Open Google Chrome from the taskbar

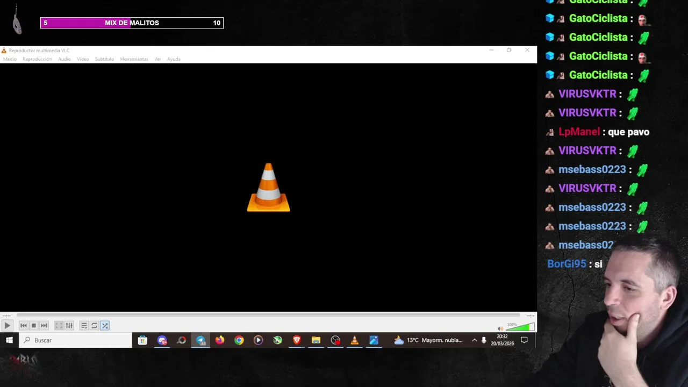239,340
